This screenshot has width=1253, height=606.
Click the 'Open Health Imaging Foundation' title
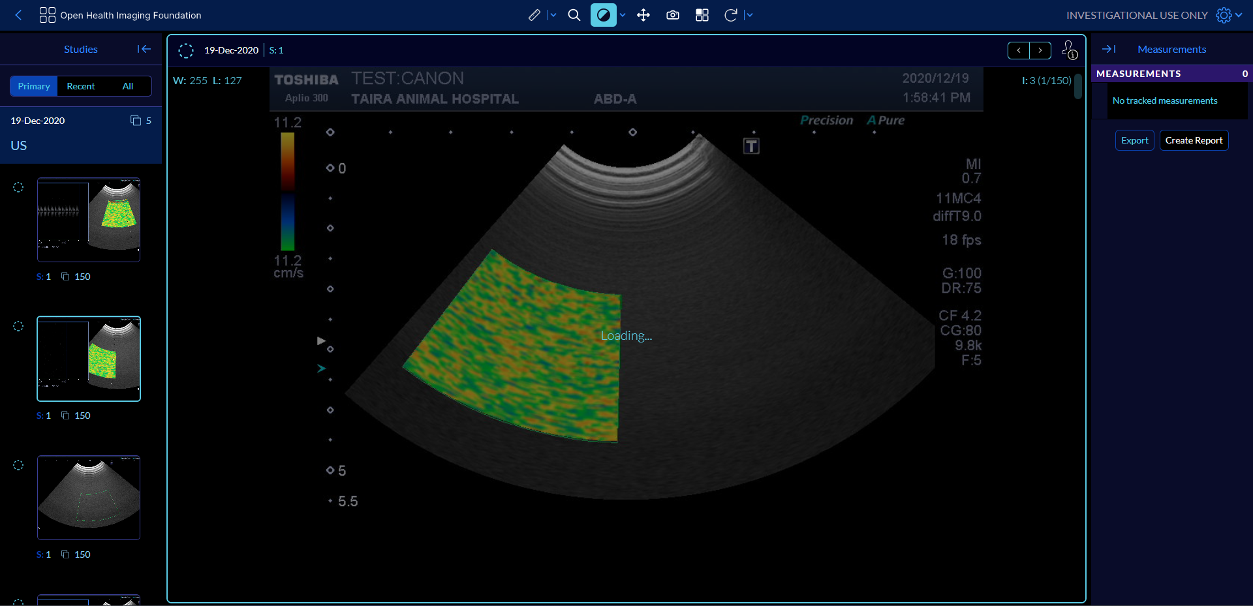pyautogui.click(x=131, y=15)
